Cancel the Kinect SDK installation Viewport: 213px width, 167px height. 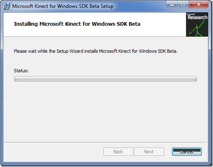pyautogui.click(x=187, y=152)
